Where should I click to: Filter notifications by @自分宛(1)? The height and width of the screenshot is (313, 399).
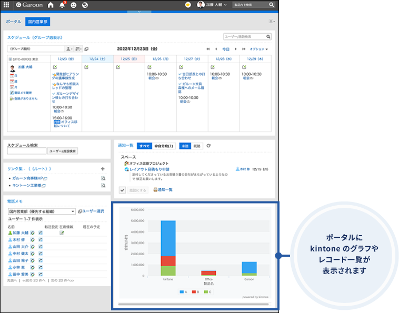click(x=164, y=146)
